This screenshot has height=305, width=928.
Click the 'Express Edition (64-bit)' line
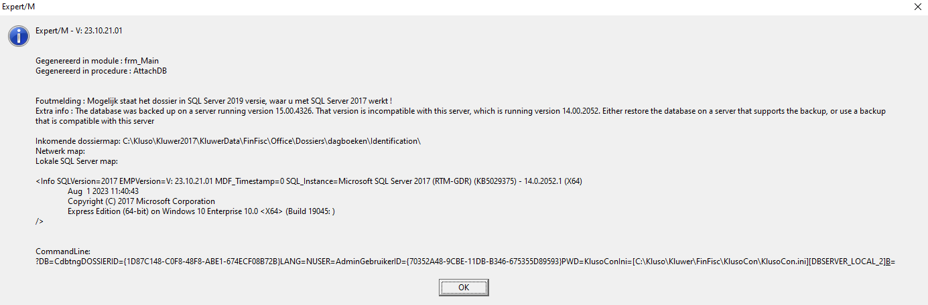200,211
